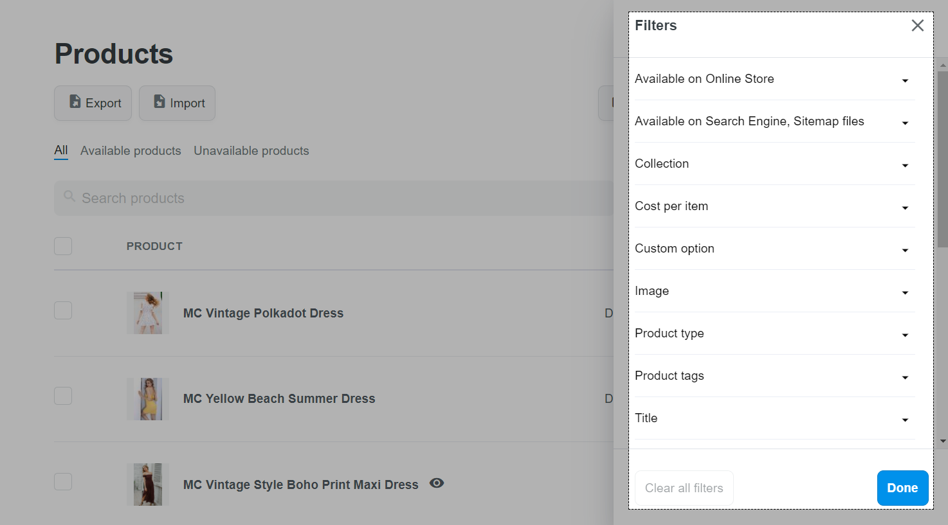Click the Custom option filter label

pyautogui.click(x=675, y=249)
